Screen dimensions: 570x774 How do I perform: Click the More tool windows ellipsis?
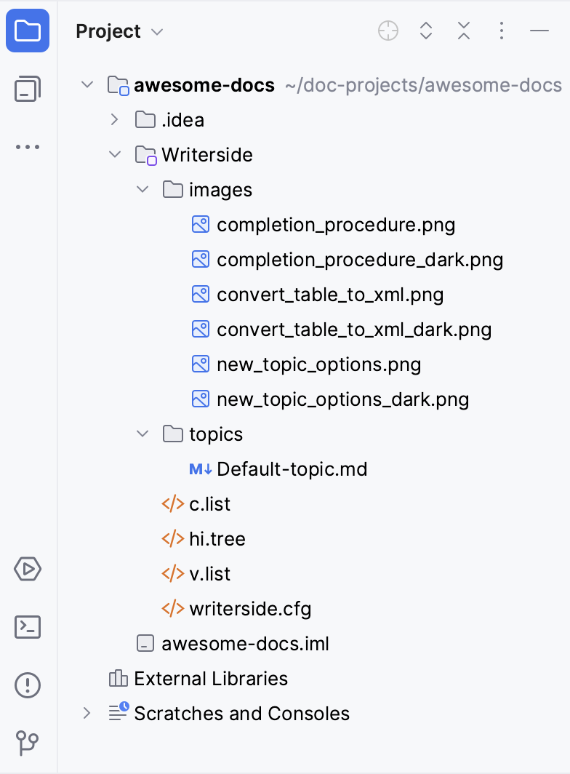point(28,147)
